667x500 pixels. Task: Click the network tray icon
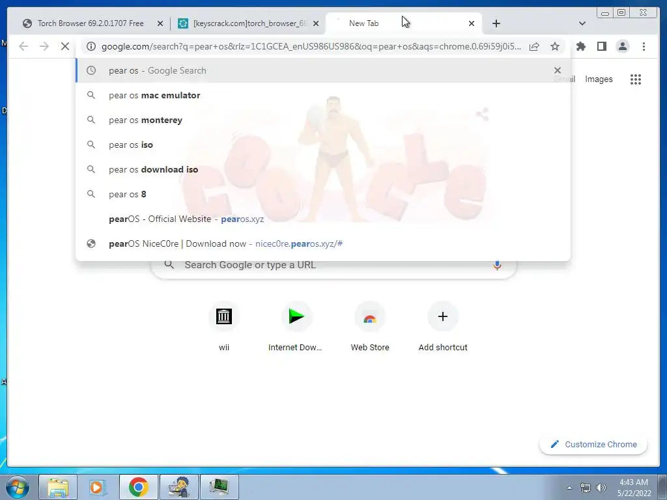click(586, 488)
